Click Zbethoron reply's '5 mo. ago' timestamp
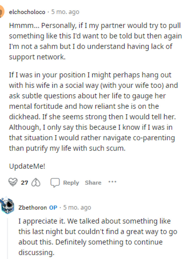Image resolution: width=195 pixels, height=259 pixels. (x=77, y=208)
